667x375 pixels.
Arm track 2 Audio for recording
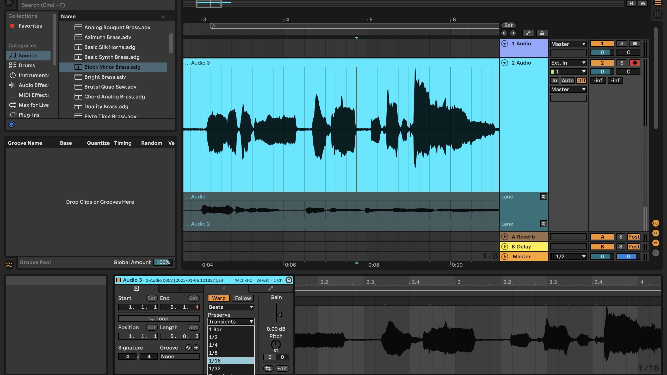pyautogui.click(x=635, y=63)
